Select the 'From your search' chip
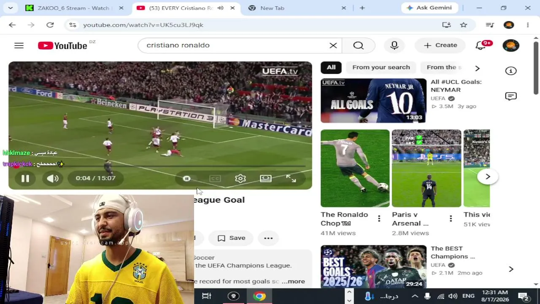 pyautogui.click(x=381, y=68)
